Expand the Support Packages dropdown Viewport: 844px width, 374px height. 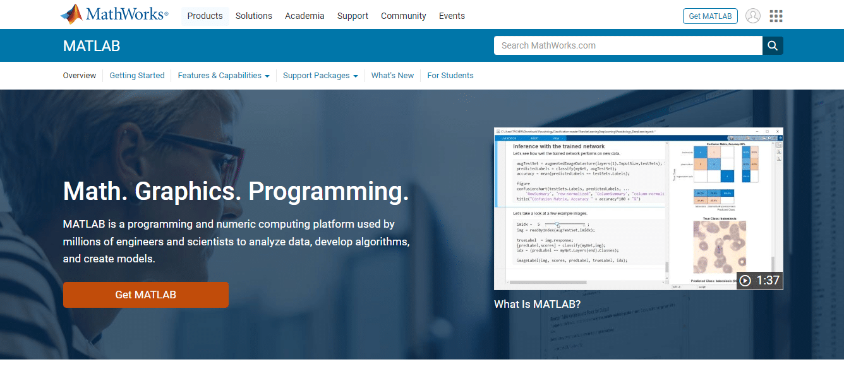320,76
